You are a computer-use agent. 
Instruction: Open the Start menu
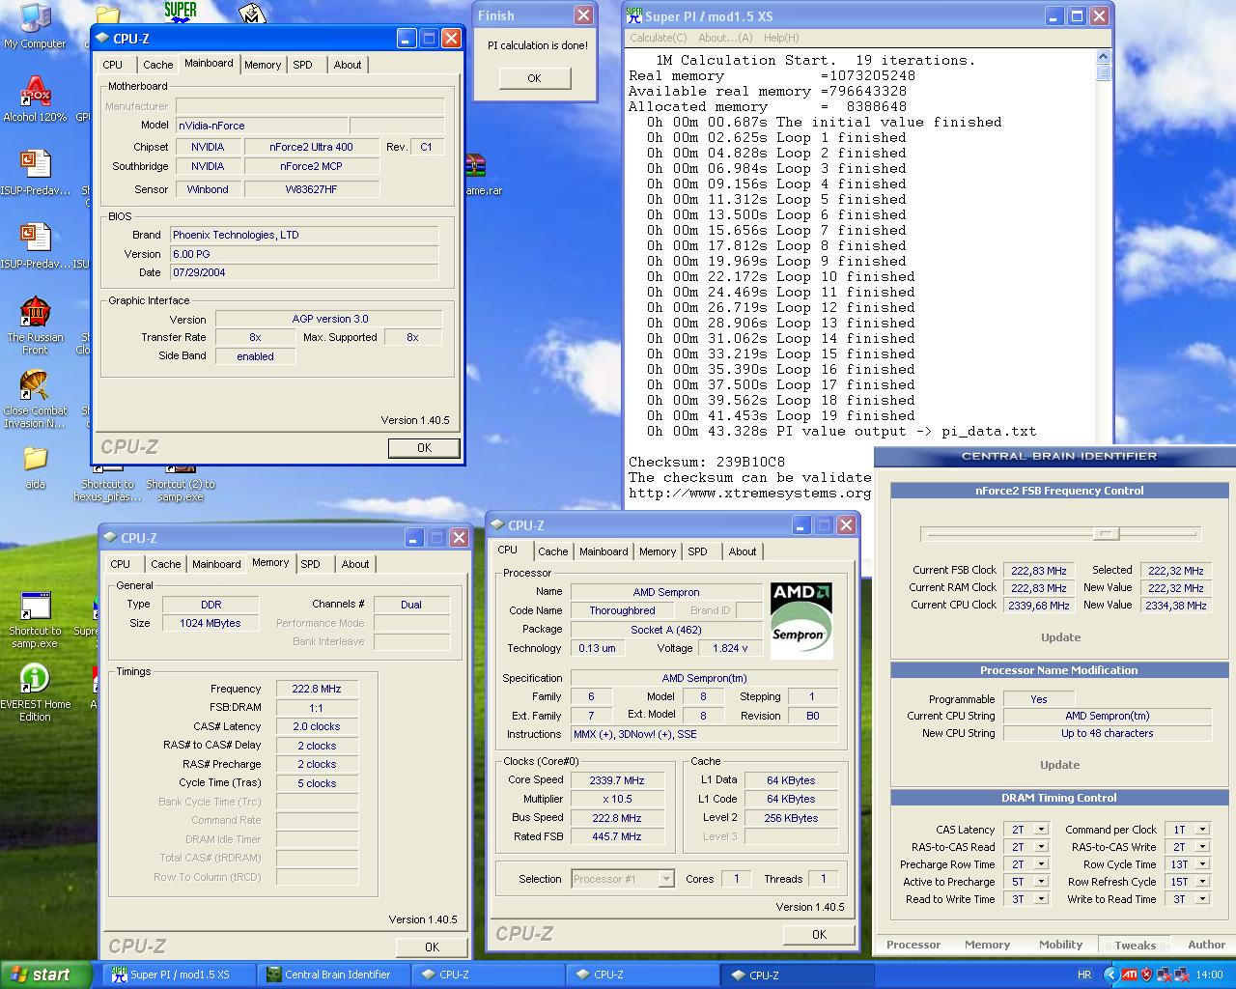[46, 975]
